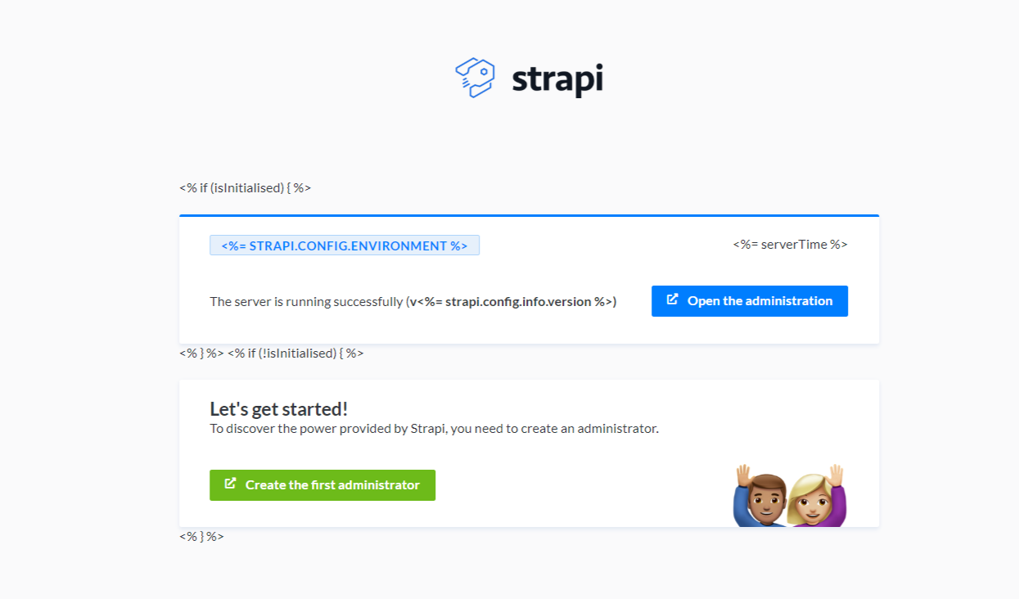Click the administrator description text under the heading
This screenshot has height=599, width=1019.
click(435, 428)
